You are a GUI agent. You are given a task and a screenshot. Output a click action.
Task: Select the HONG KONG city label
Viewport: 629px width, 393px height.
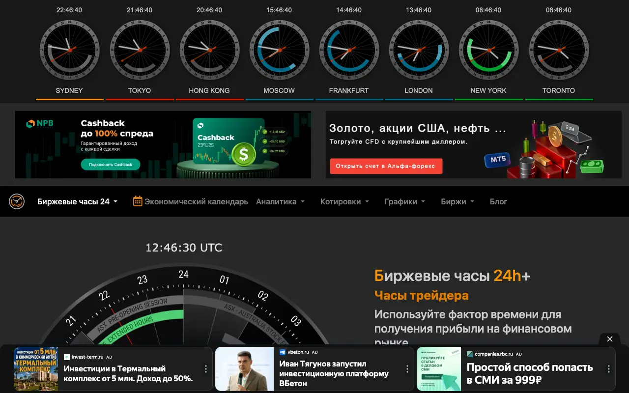point(209,90)
